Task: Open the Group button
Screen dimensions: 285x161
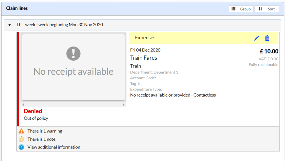Action: click(241, 9)
